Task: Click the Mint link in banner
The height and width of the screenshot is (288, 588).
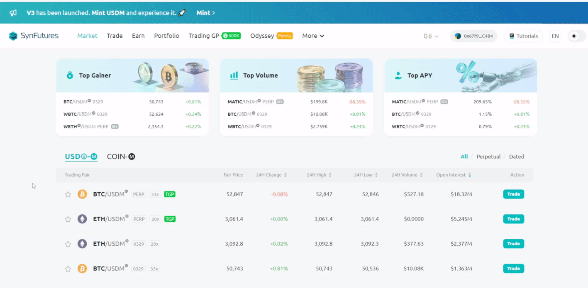Action: click(x=205, y=13)
